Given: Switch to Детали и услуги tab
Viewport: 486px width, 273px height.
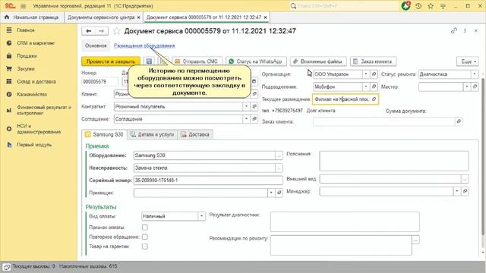Looking at the screenshot, I should [x=152, y=134].
